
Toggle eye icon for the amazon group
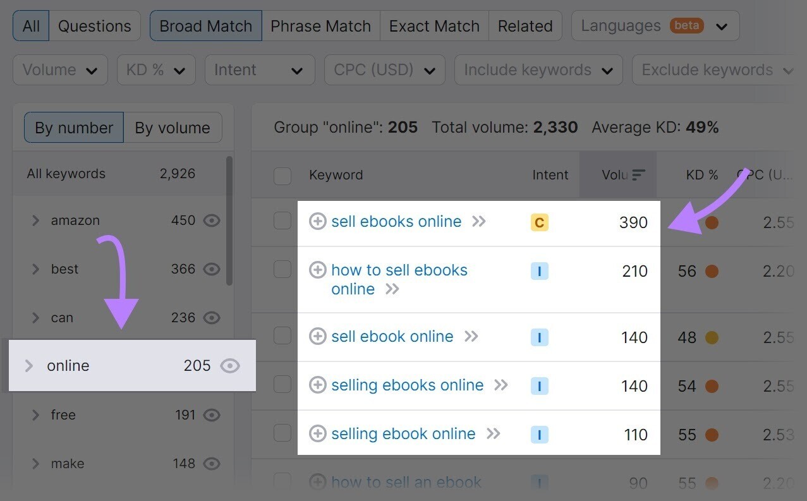pos(212,220)
